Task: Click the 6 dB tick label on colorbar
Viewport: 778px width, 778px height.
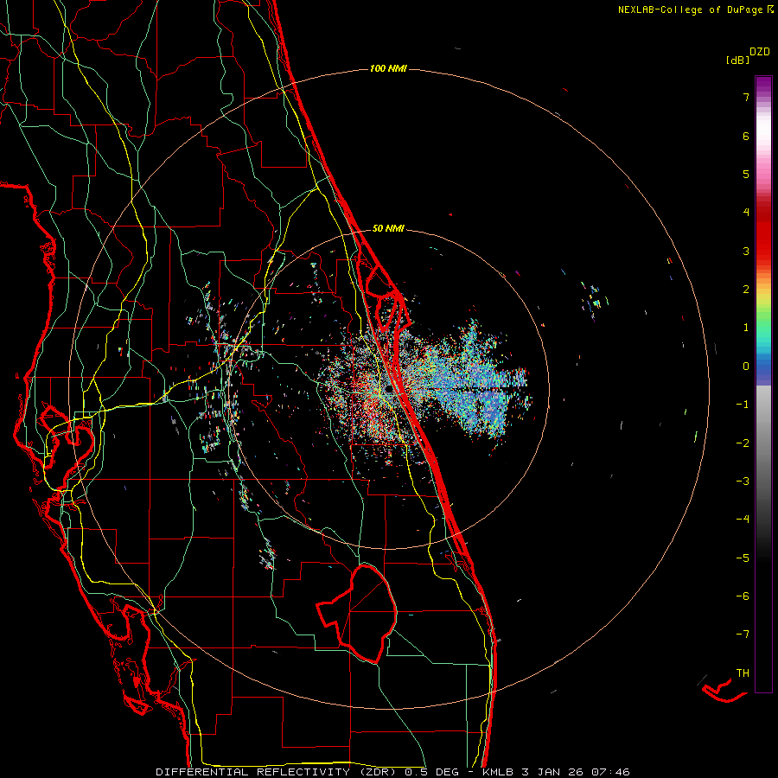Action: click(x=746, y=136)
